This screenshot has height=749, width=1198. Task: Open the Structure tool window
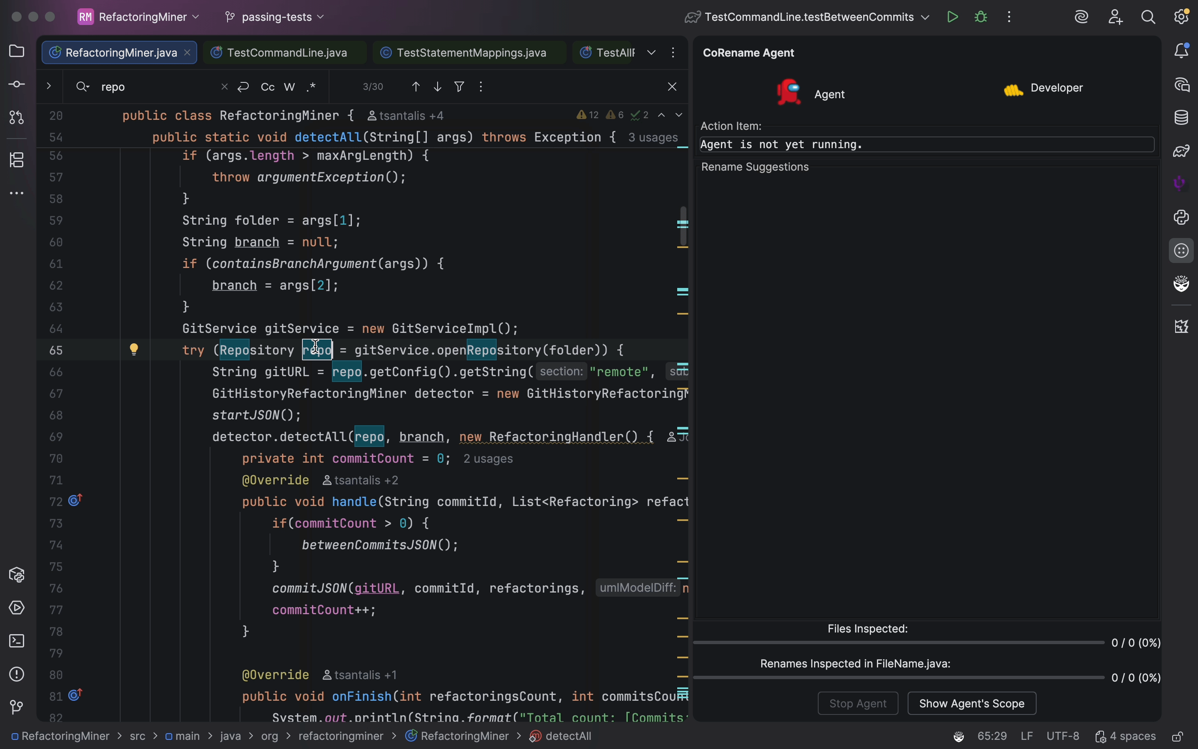(x=16, y=160)
